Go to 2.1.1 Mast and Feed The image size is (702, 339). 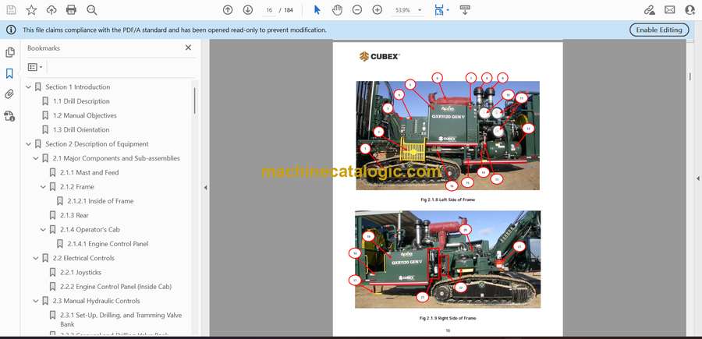(90, 173)
